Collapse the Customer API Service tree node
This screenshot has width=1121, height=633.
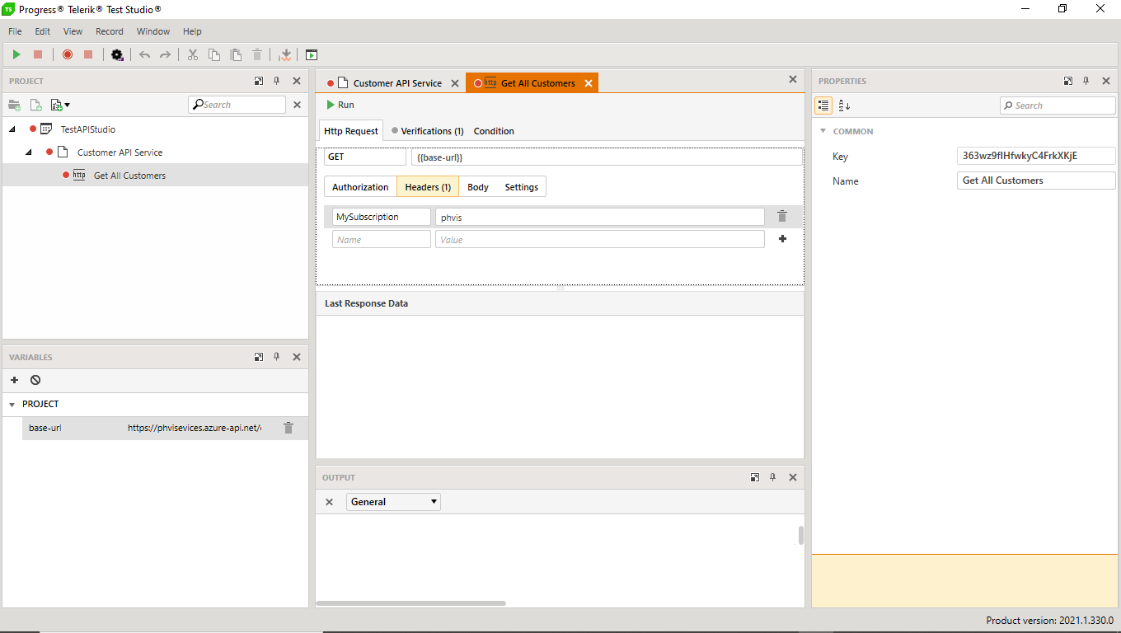(28, 152)
